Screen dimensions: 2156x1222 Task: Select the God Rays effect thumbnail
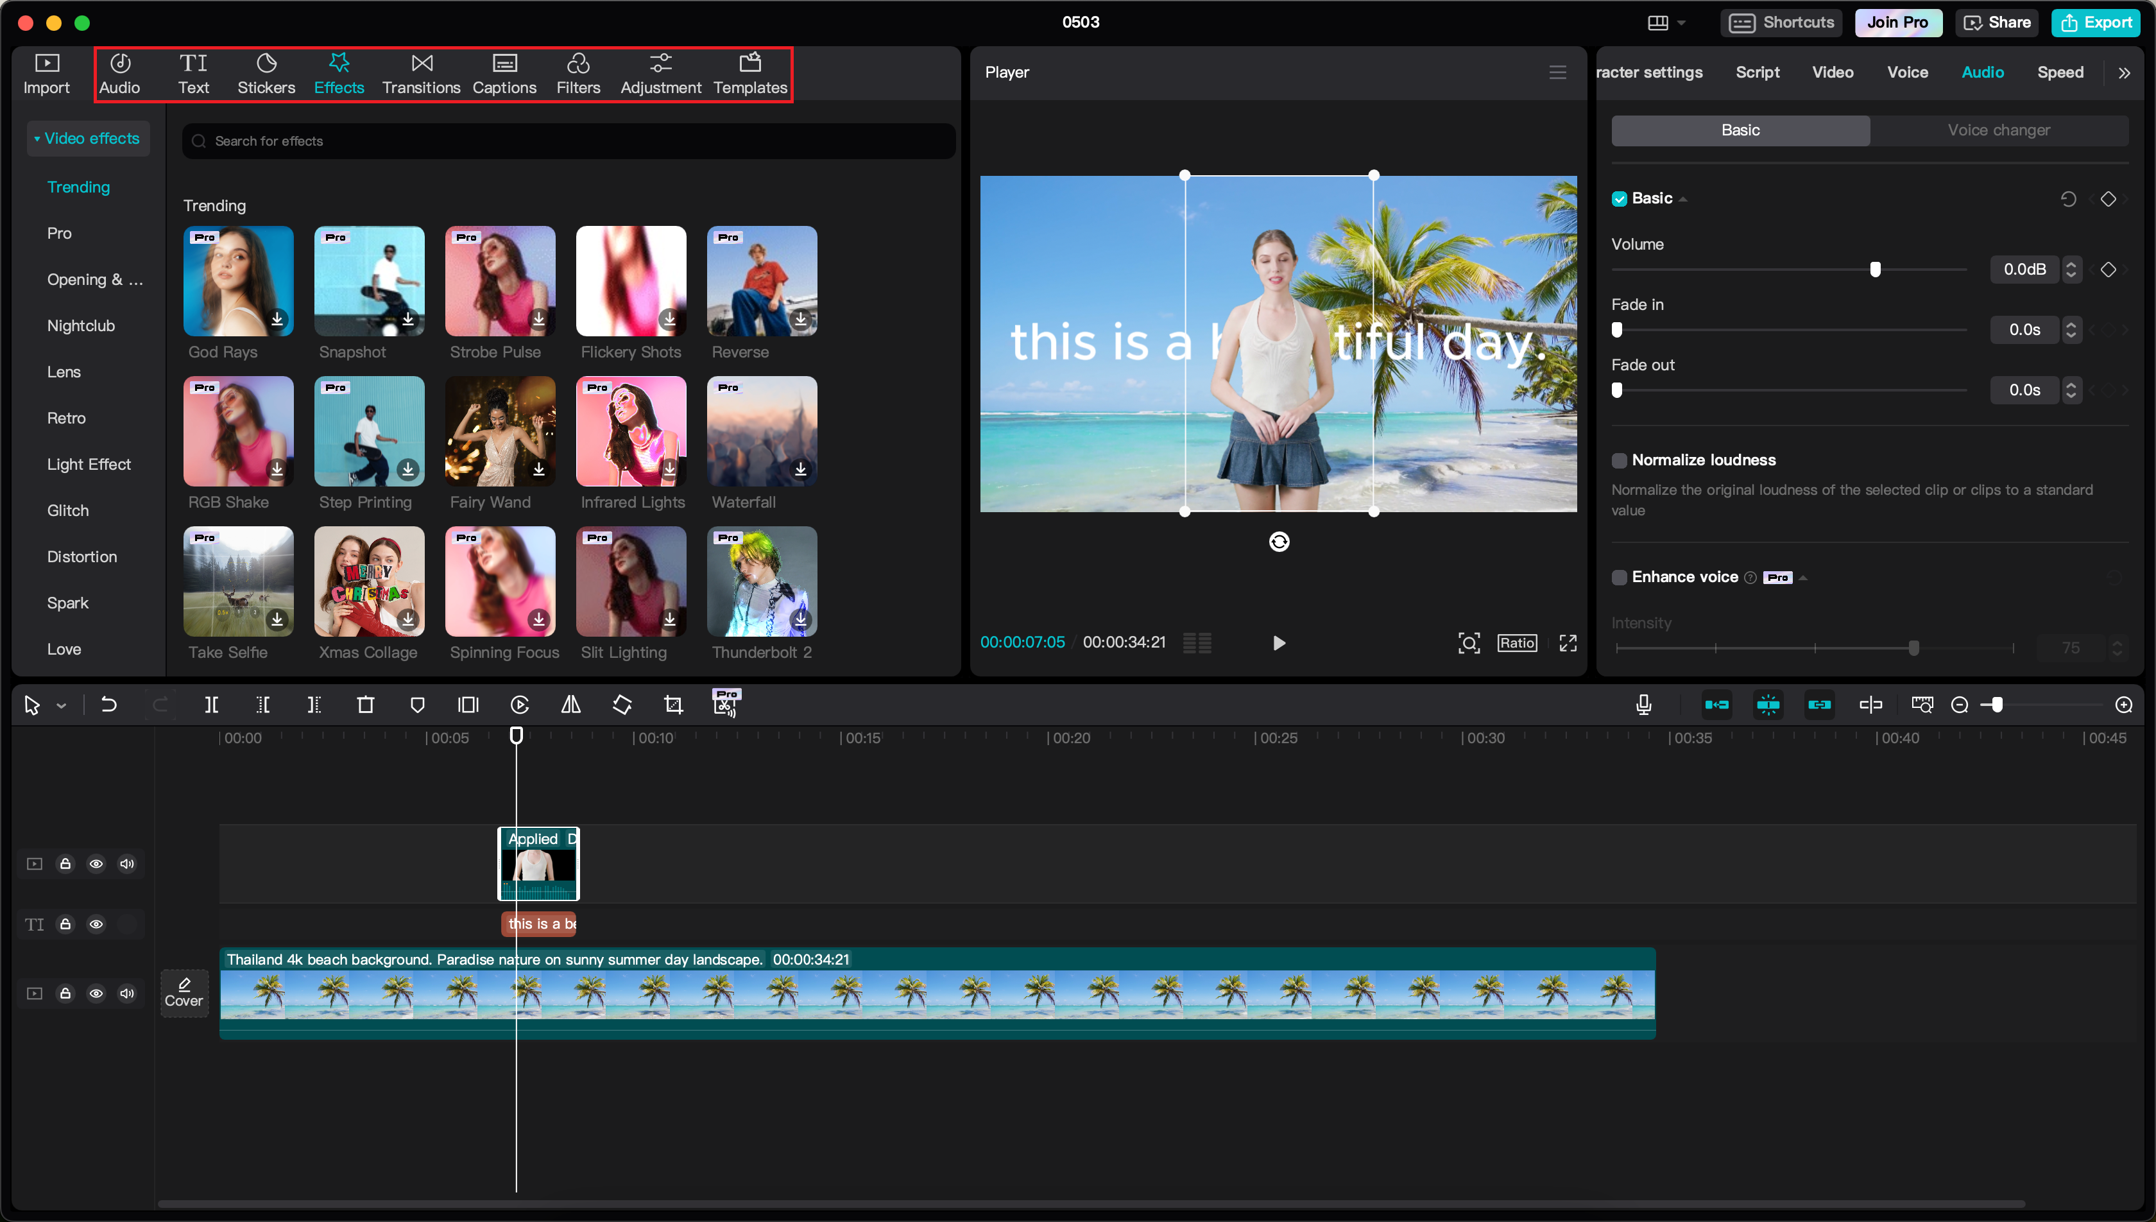237,281
